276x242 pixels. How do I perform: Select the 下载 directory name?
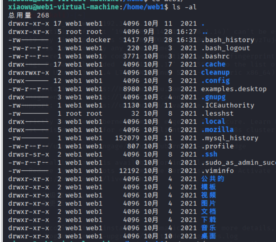[209, 220]
